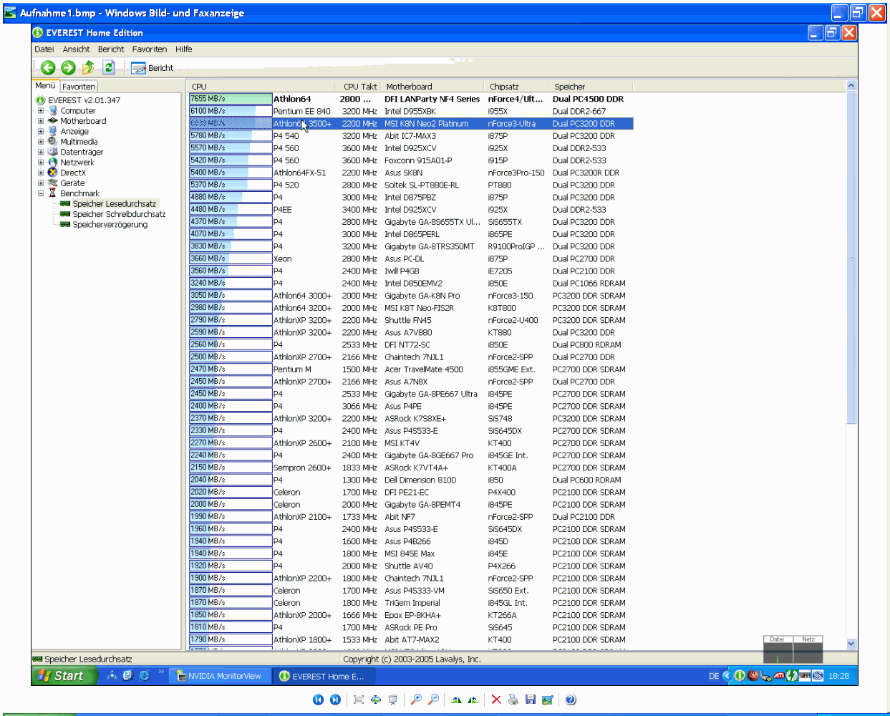Click Rotate Counterclockwise icon in viewer
The height and width of the screenshot is (716, 890).
click(473, 700)
